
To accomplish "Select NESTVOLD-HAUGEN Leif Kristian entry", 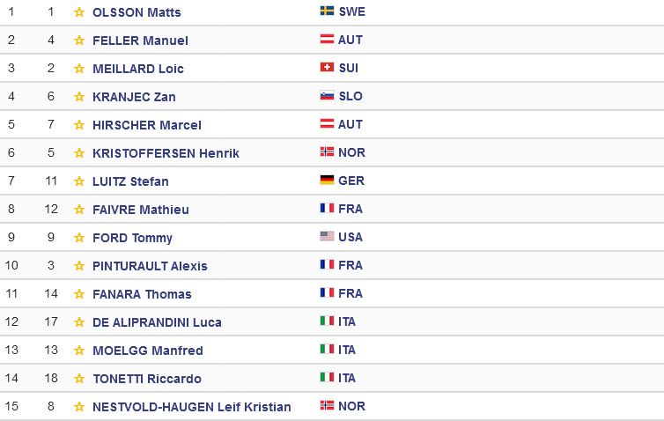I will click(x=192, y=407).
